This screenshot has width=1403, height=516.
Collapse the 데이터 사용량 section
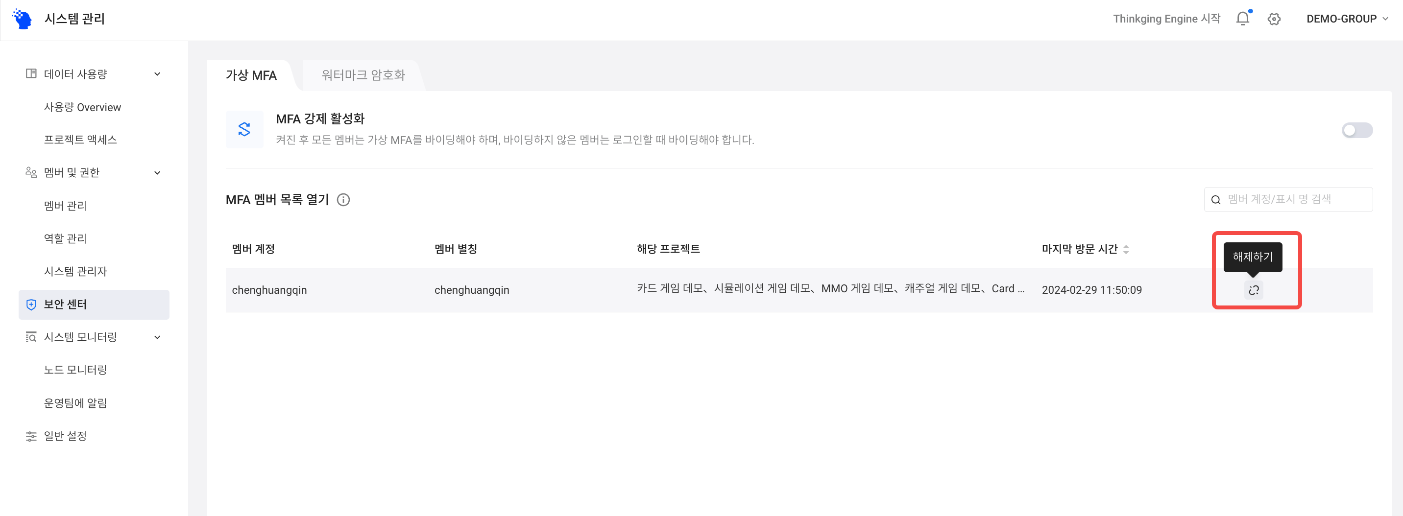pyautogui.click(x=157, y=74)
